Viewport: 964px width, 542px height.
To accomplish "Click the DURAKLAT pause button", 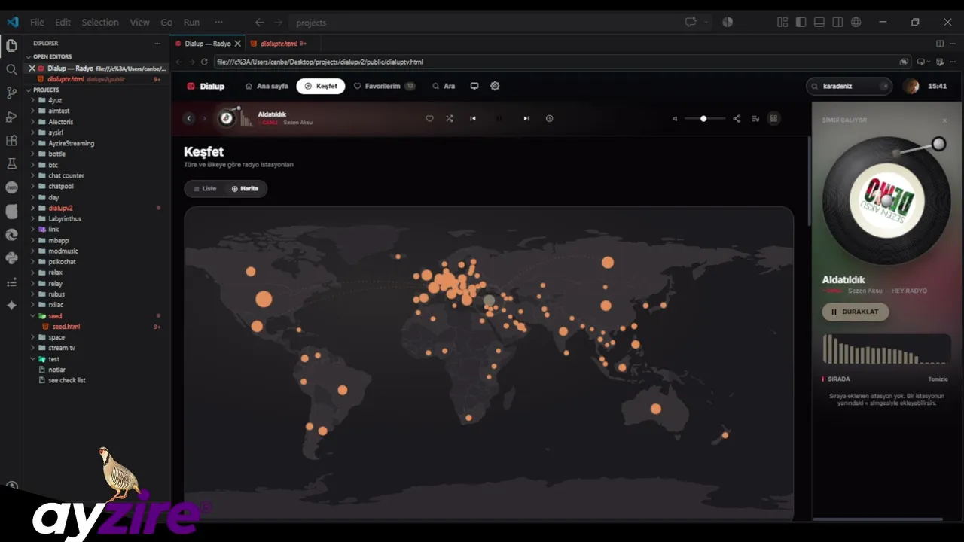I will coord(856,312).
